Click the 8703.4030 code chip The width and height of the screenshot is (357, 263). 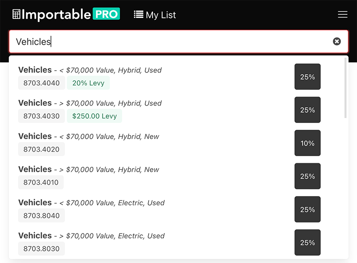tap(41, 116)
